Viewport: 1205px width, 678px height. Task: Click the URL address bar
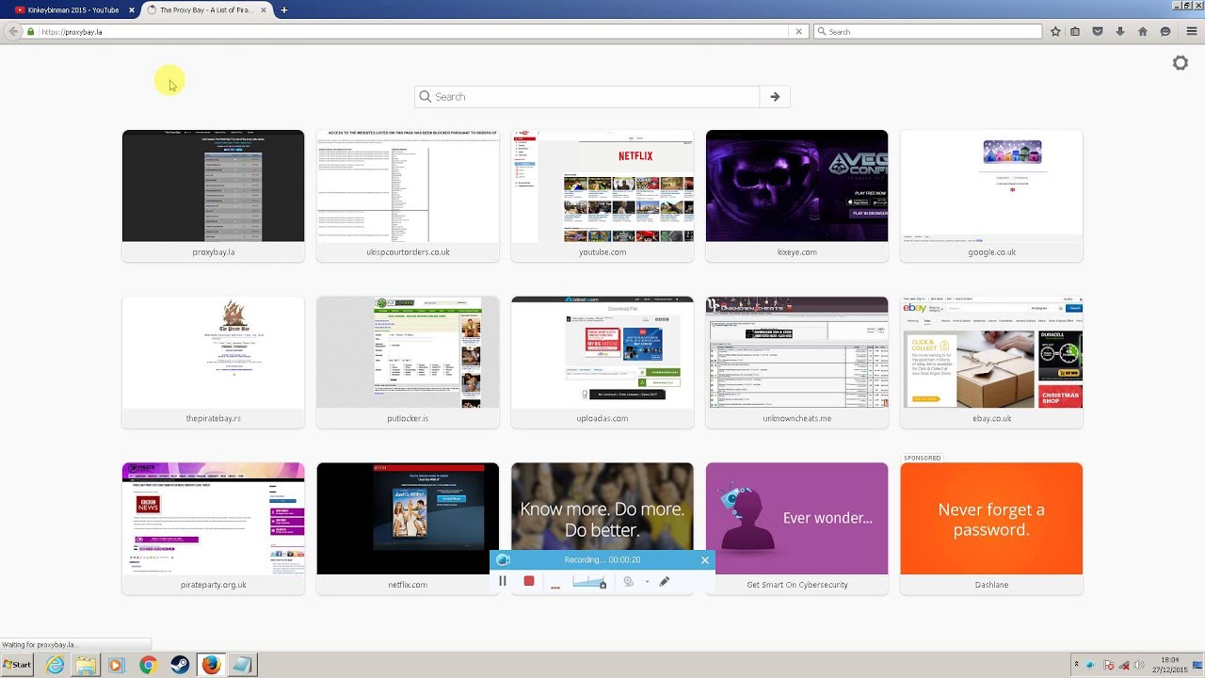point(414,31)
